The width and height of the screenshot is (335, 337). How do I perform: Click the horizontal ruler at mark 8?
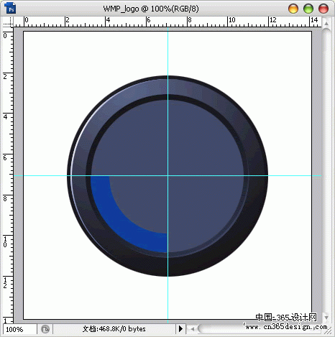(x=189, y=20)
